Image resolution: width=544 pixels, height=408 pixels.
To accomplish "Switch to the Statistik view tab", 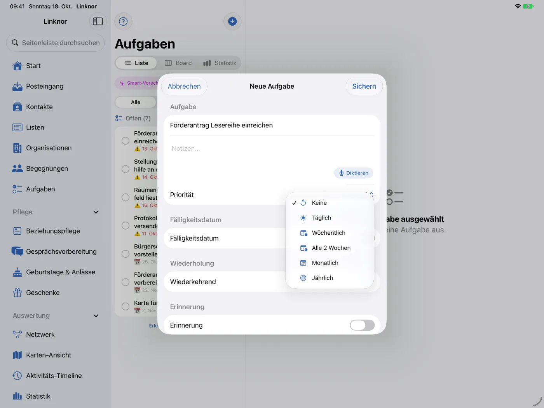I will (x=220, y=63).
